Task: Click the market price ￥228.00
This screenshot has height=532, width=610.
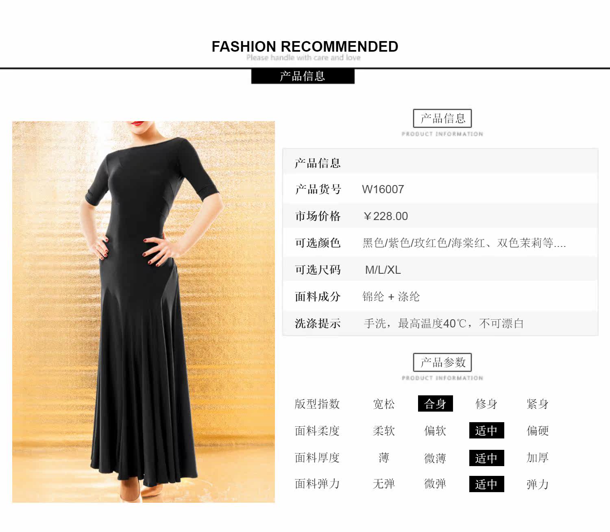Action: tap(385, 216)
